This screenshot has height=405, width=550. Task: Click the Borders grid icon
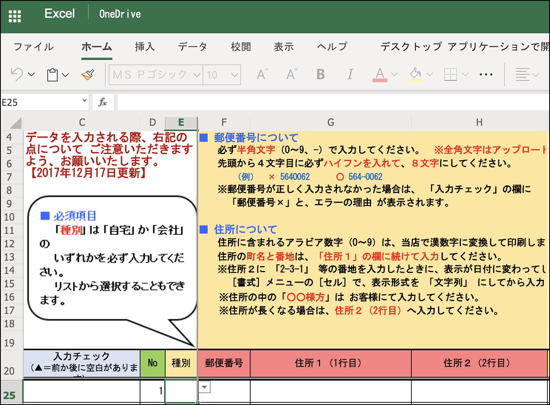click(x=450, y=75)
